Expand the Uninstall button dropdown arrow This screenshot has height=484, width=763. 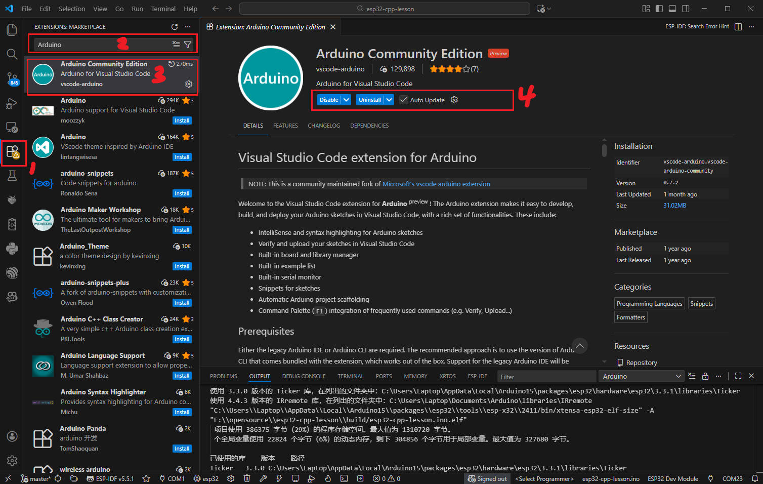[x=389, y=100]
